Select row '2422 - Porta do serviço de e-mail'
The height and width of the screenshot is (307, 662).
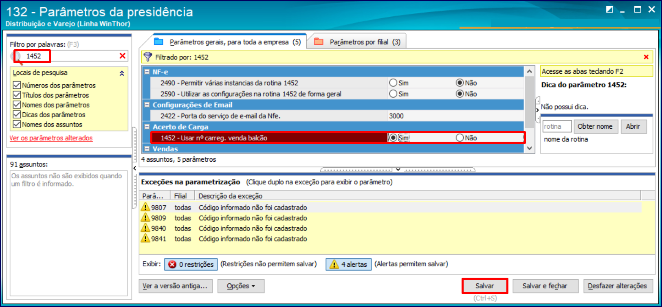pyautogui.click(x=336, y=116)
